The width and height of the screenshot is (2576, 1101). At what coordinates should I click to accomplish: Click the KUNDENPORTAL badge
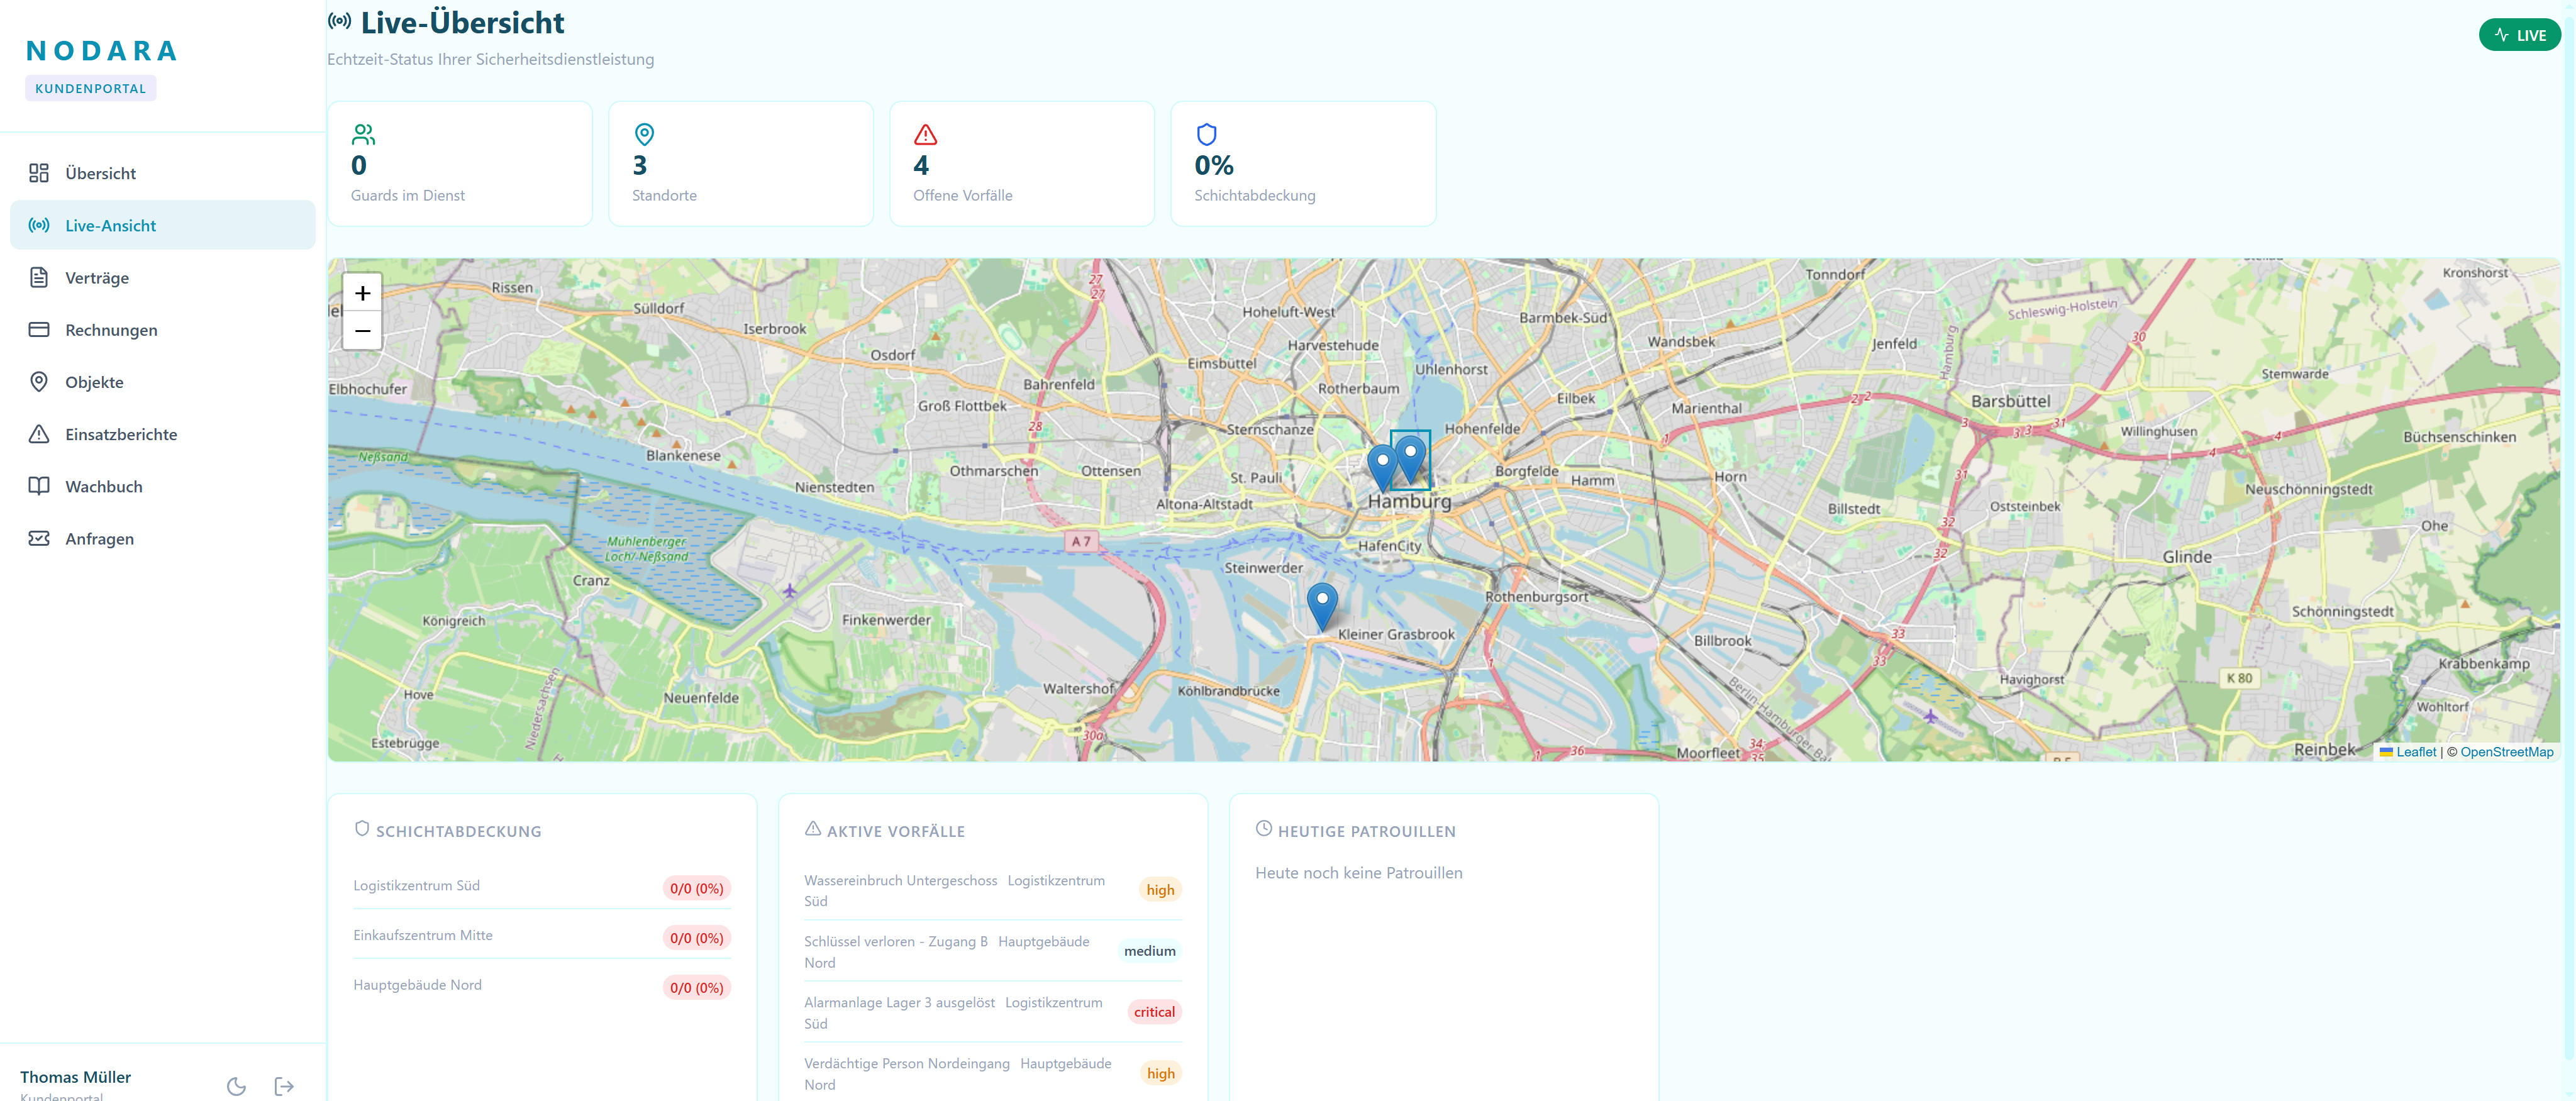[x=90, y=88]
